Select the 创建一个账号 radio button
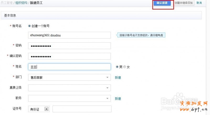 click(29, 26)
